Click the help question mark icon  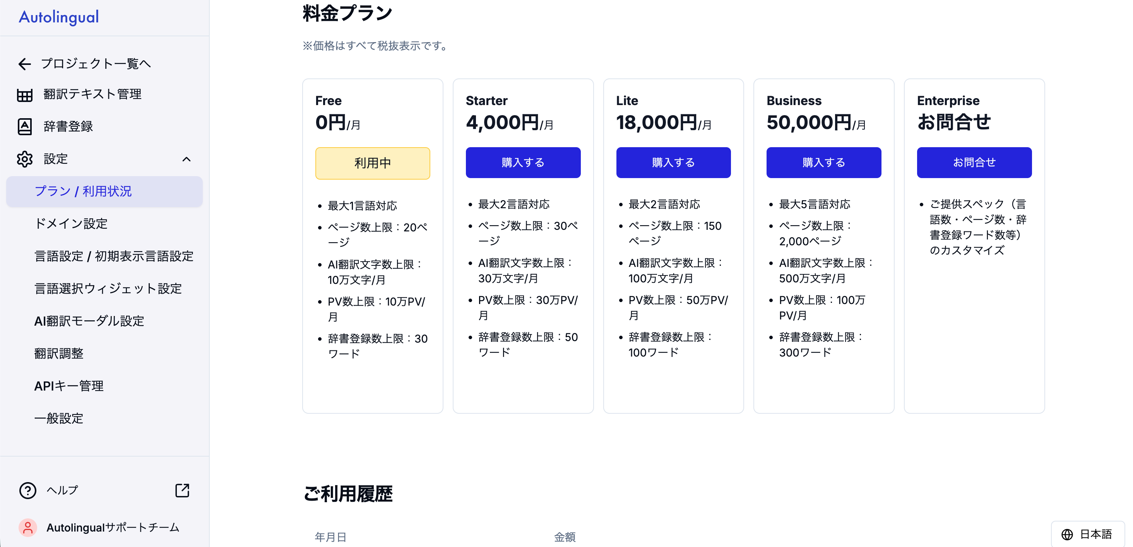pos(28,490)
